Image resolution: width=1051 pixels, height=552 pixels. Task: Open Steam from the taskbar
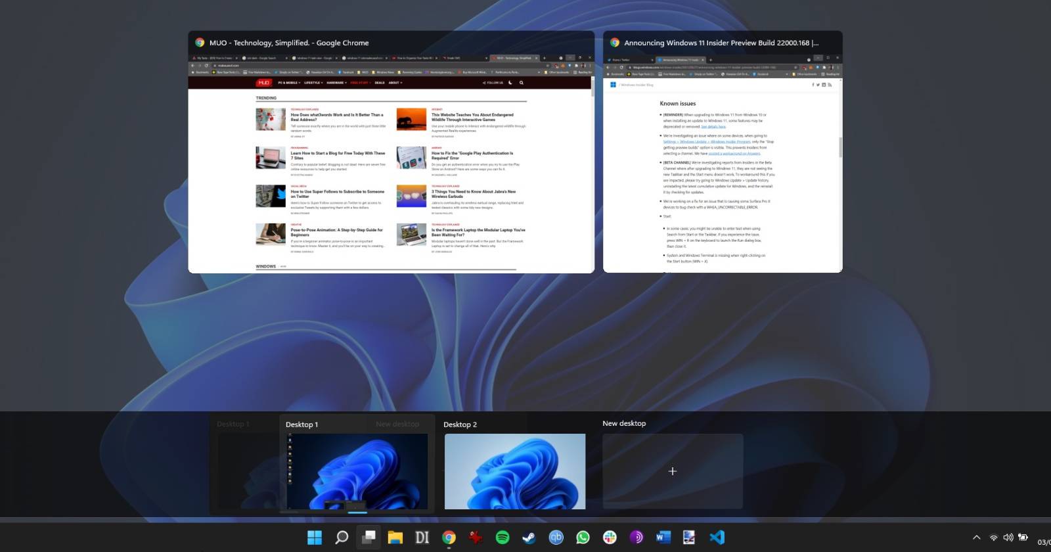(x=529, y=538)
